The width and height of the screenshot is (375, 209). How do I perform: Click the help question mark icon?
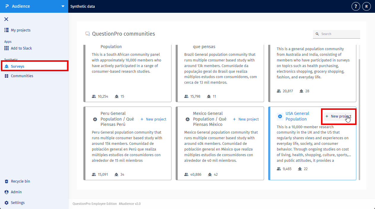point(356,6)
